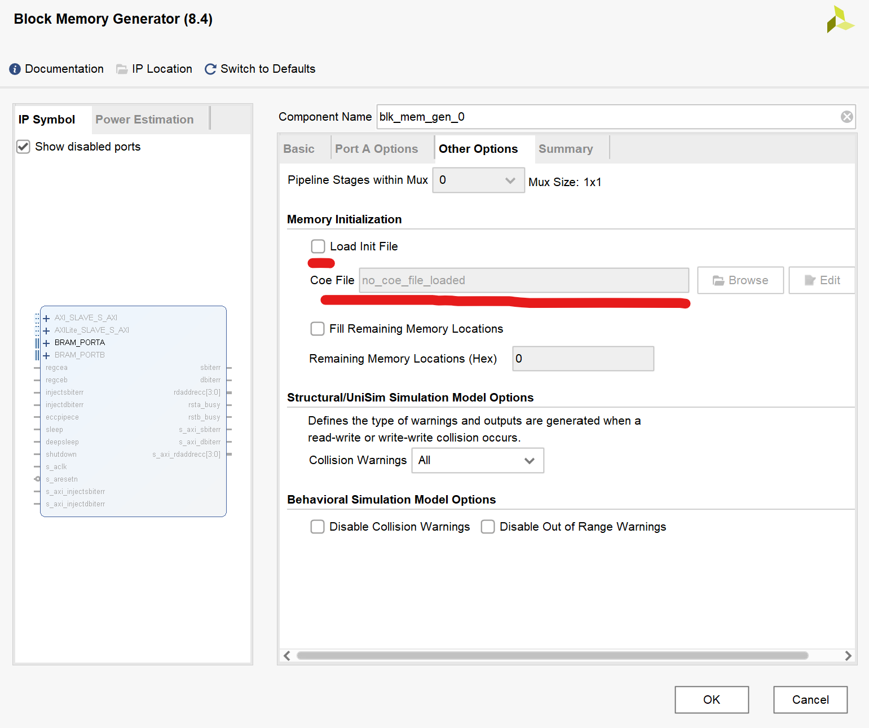The width and height of the screenshot is (869, 728).
Task: Confirm with the OK button
Action: 712,700
